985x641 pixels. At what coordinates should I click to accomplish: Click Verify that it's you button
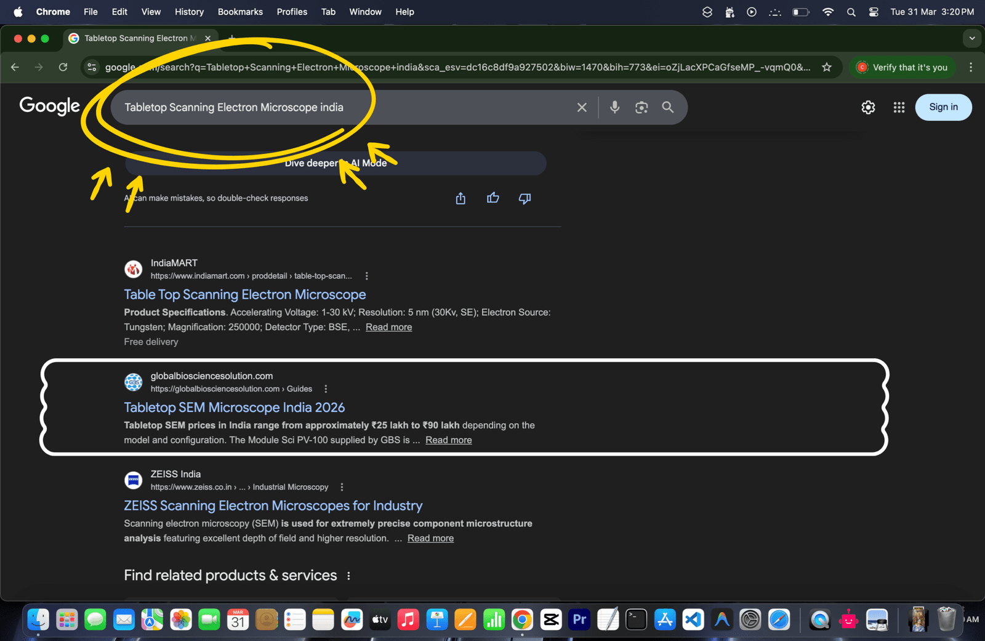click(903, 67)
